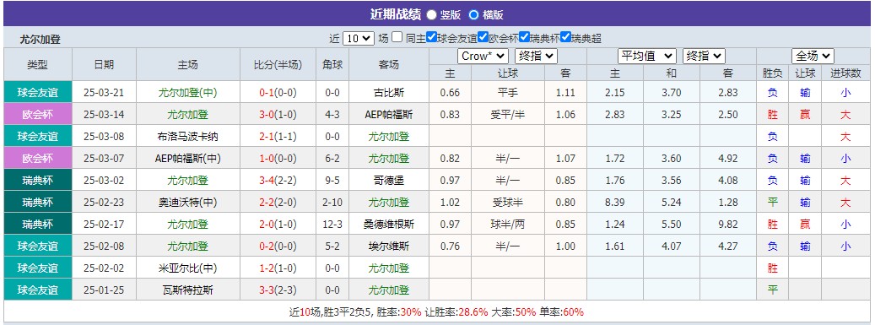Click home odds value 8.39

[614, 202]
